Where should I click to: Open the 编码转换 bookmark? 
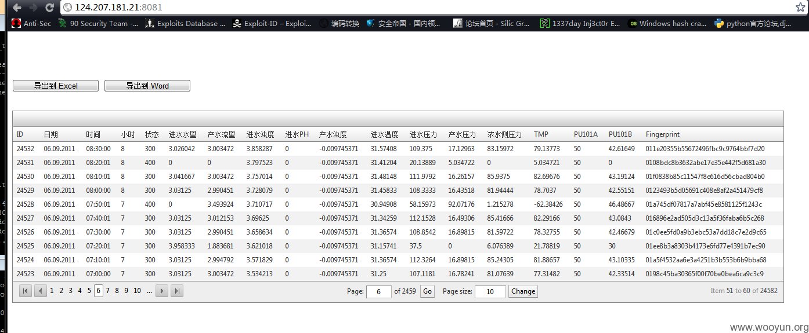(339, 24)
